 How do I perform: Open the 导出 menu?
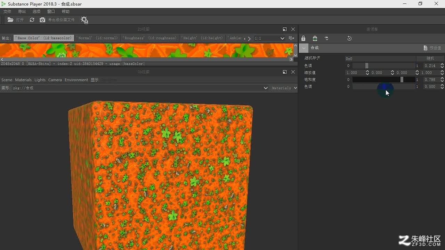[x=22, y=11]
